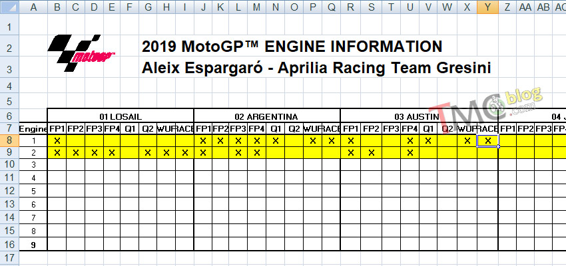
Task: Select X in engine 1 Losail FP1
Action: point(57,141)
